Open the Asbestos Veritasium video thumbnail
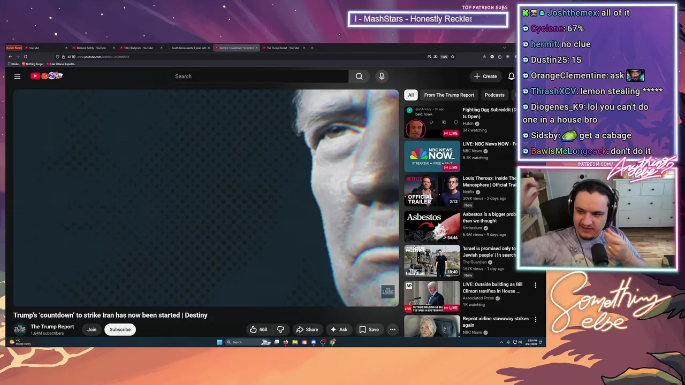The width and height of the screenshot is (685, 385). pyautogui.click(x=432, y=226)
